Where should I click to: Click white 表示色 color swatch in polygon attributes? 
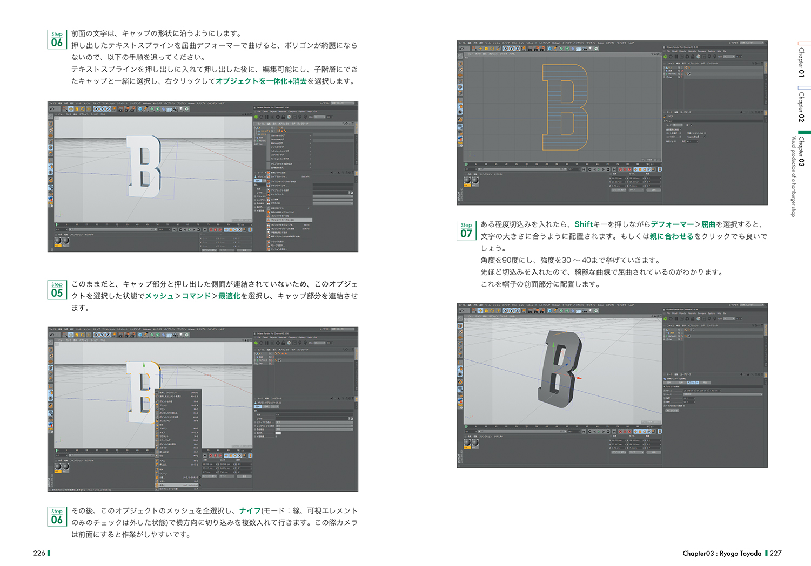click(278, 433)
